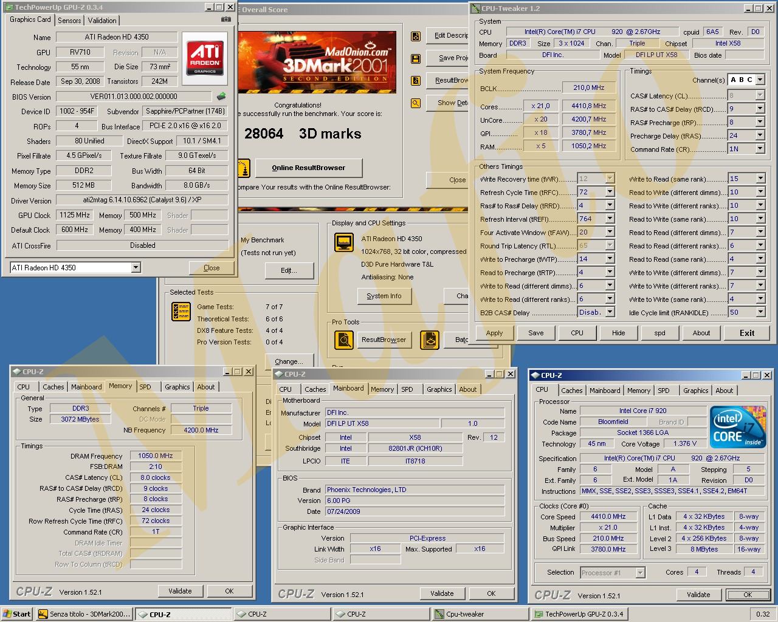The width and height of the screenshot is (778, 622).
Task: Open the Windows Start menu
Action: 16,614
